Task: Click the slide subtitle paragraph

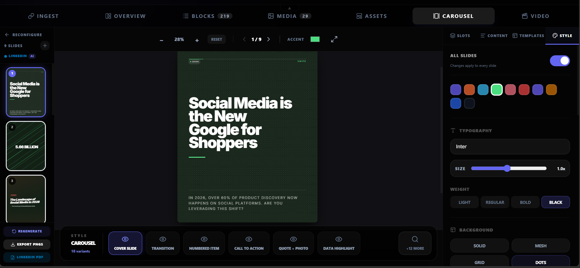Action: point(243,203)
